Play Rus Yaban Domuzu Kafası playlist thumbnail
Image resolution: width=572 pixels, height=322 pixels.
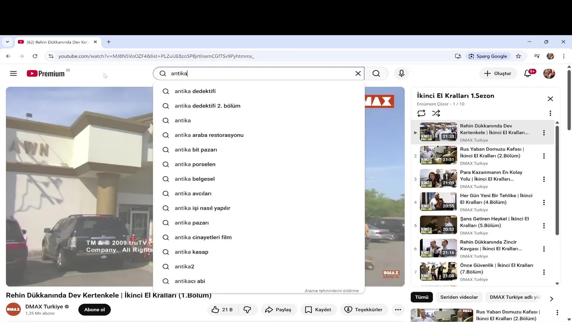(x=438, y=155)
